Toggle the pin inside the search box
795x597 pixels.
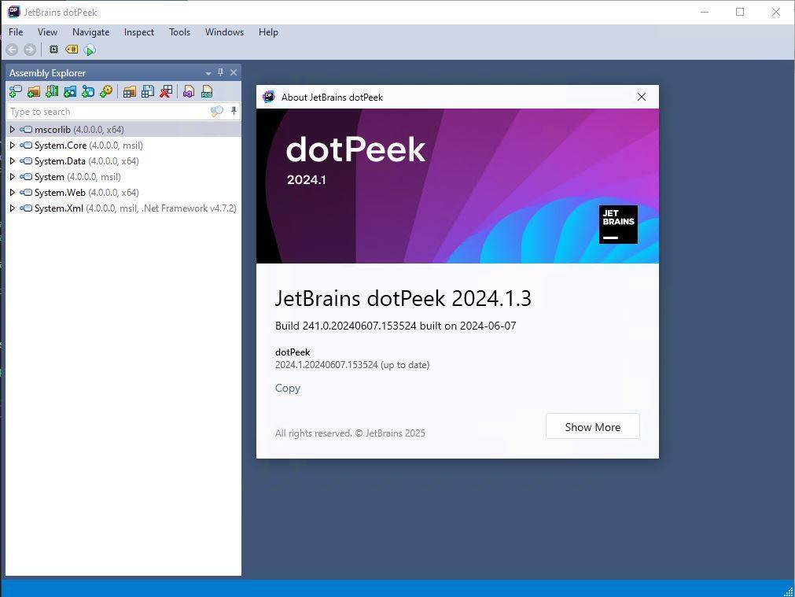(234, 111)
